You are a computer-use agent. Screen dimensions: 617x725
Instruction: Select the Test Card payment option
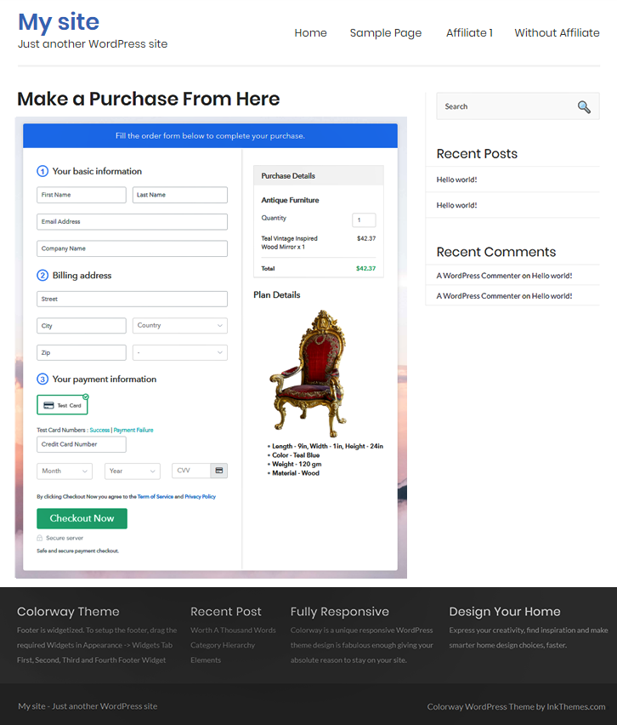pyautogui.click(x=62, y=405)
